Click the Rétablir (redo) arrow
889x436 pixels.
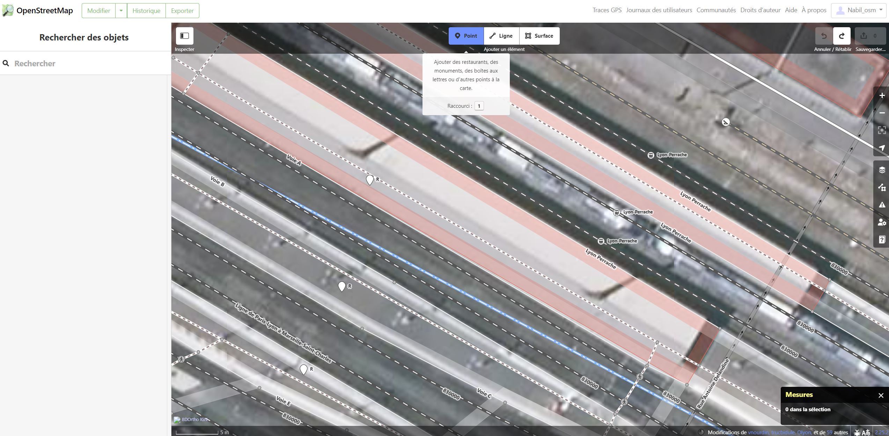pyautogui.click(x=842, y=36)
